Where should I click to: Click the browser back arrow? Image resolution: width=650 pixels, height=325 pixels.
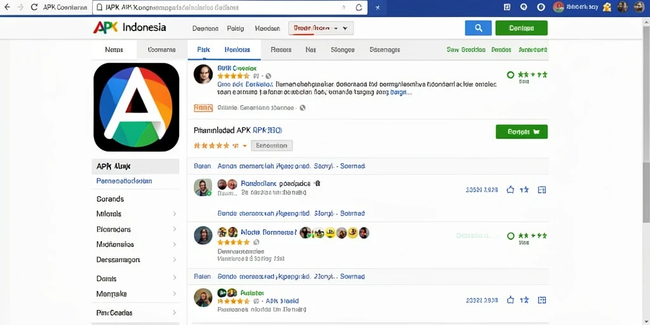[x=7, y=7]
